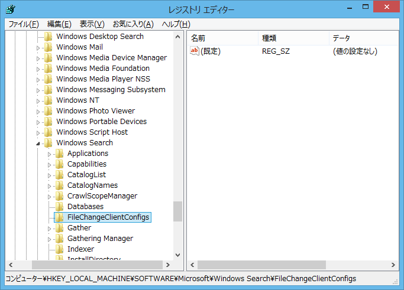The width and height of the screenshot is (404, 290).
Task: Expand the Windows Media Player NSS key
Action: 38,80
